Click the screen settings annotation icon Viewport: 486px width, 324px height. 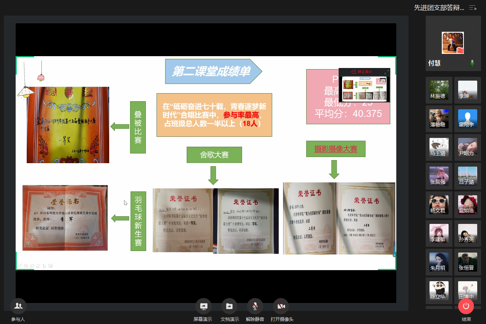tap(50, 266)
